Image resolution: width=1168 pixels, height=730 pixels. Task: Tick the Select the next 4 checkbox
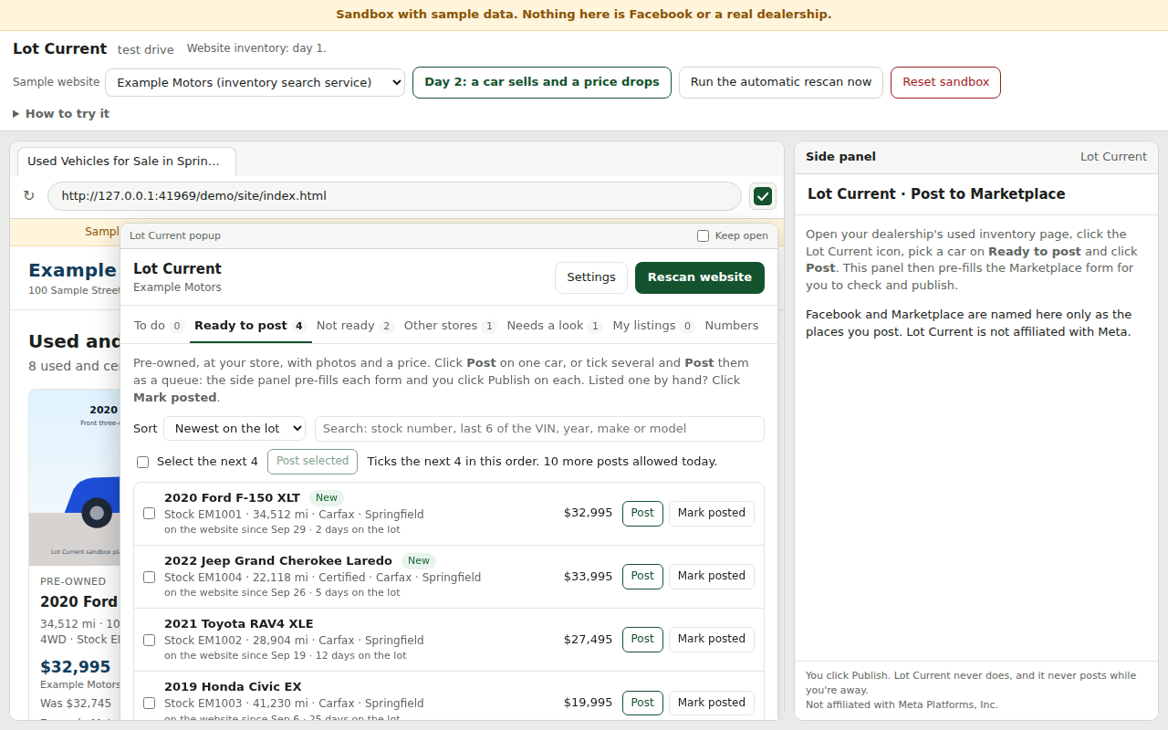coord(142,462)
